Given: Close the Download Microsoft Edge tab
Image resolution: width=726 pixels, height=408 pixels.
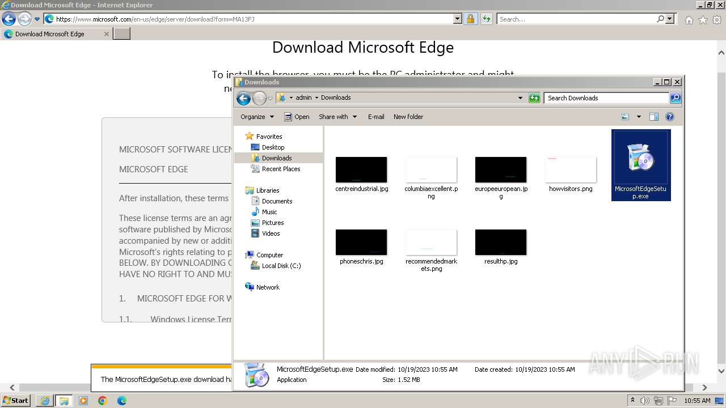Looking at the screenshot, I should click(106, 34).
